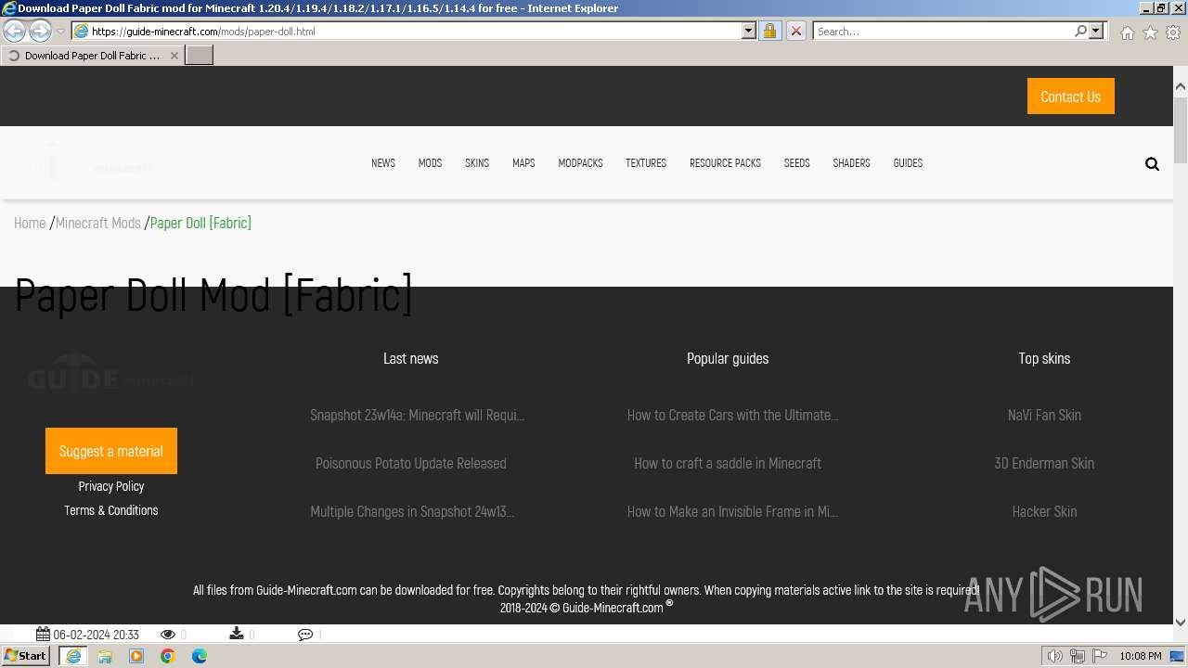Click the calendar date icon
The width and height of the screenshot is (1188, 668).
[43, 635]
